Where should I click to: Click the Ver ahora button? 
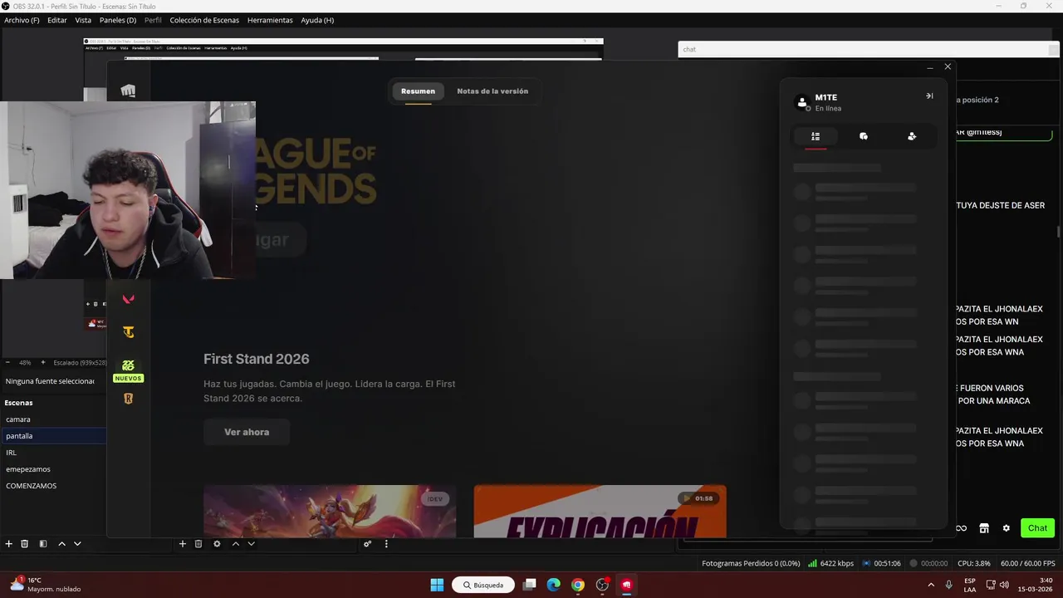coord(247,432)
